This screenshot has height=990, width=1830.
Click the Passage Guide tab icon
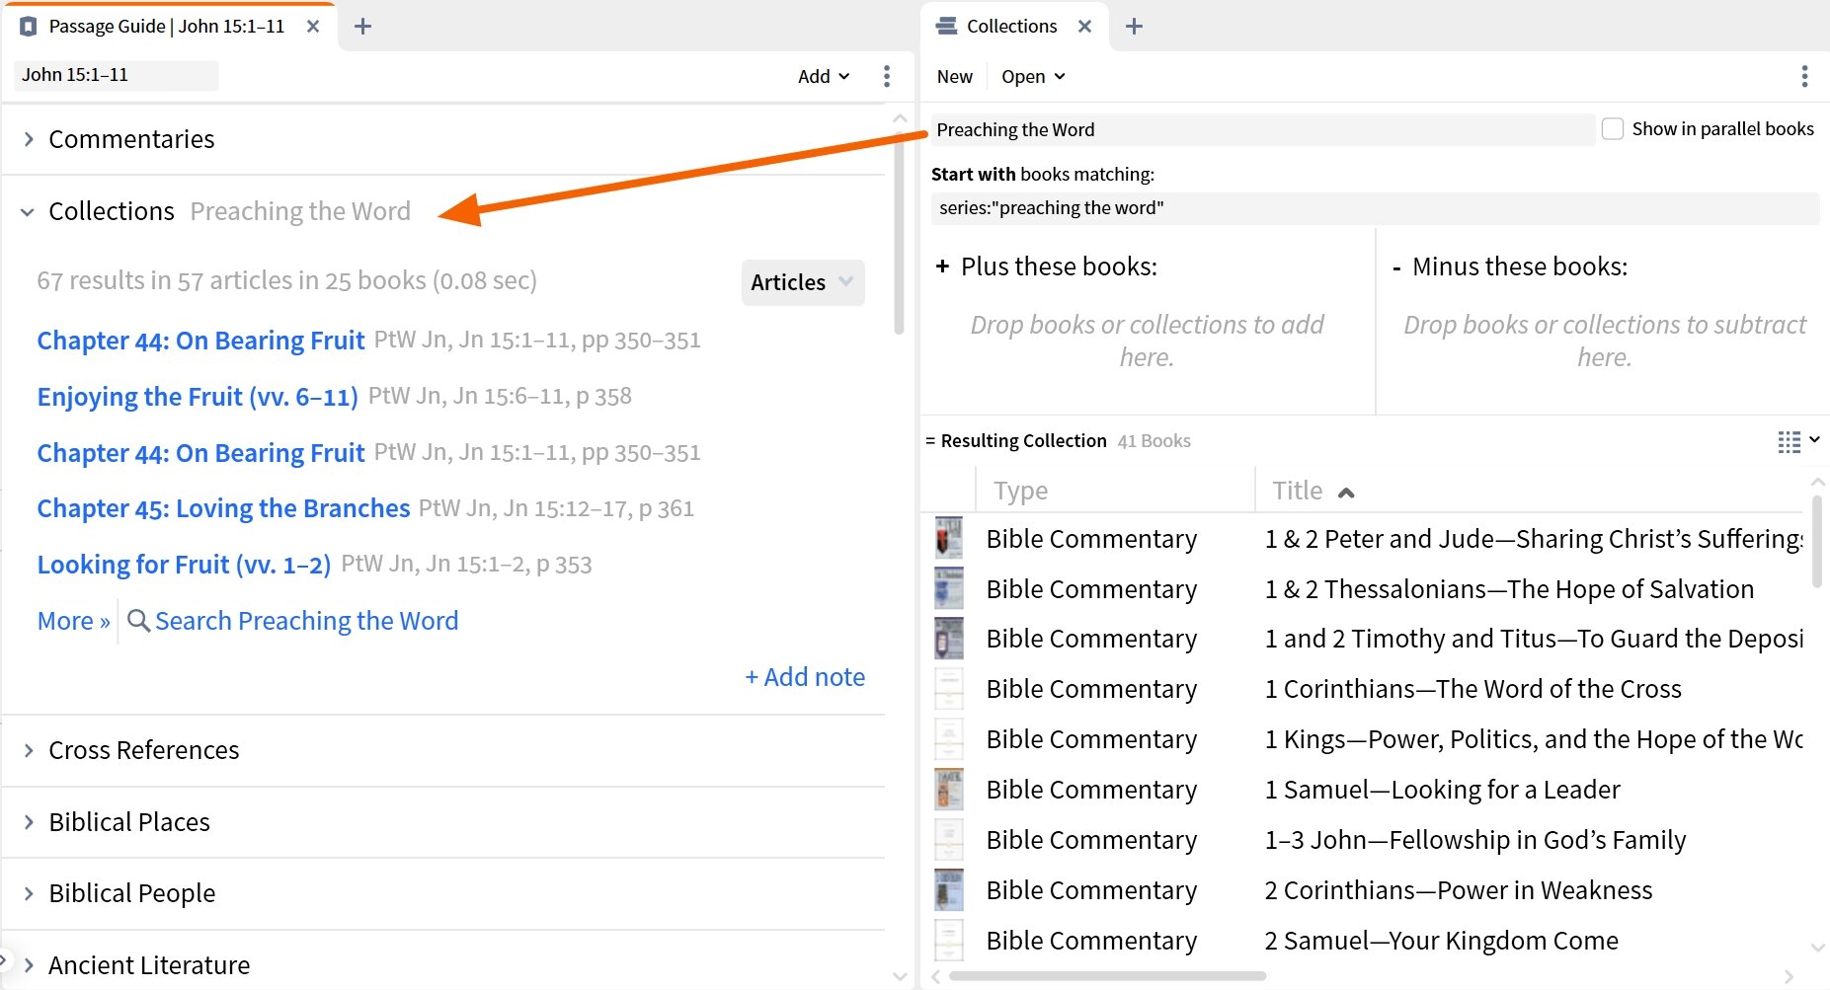(29, 27)
